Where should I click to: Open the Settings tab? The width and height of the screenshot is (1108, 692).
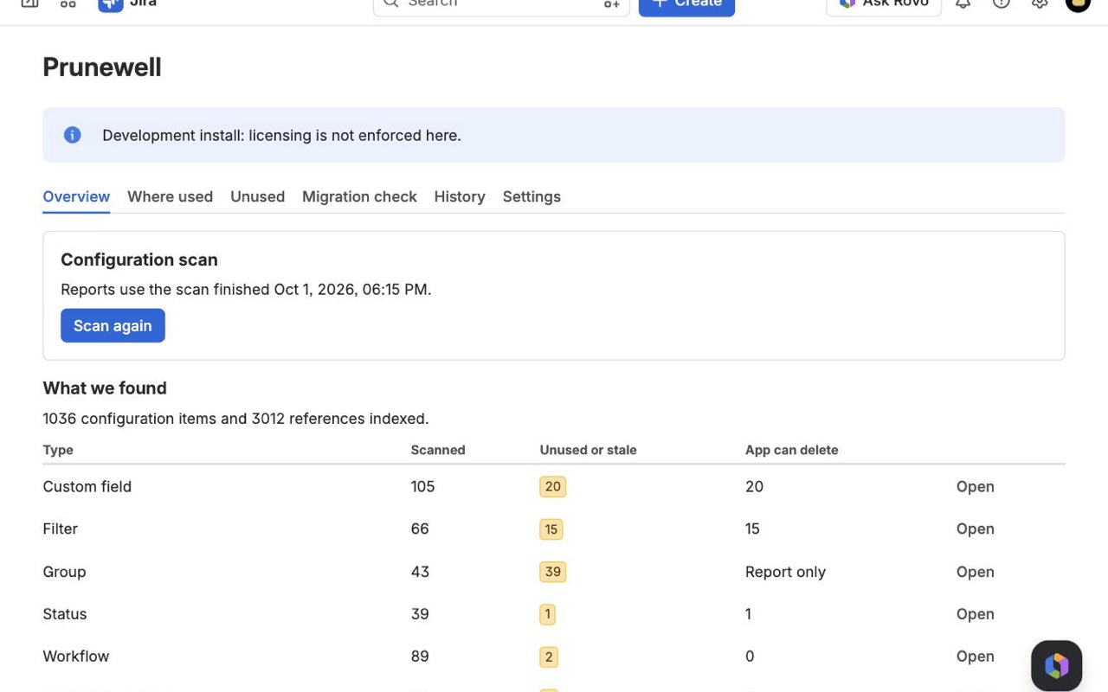pyautogui.click(x=531, y=196)
